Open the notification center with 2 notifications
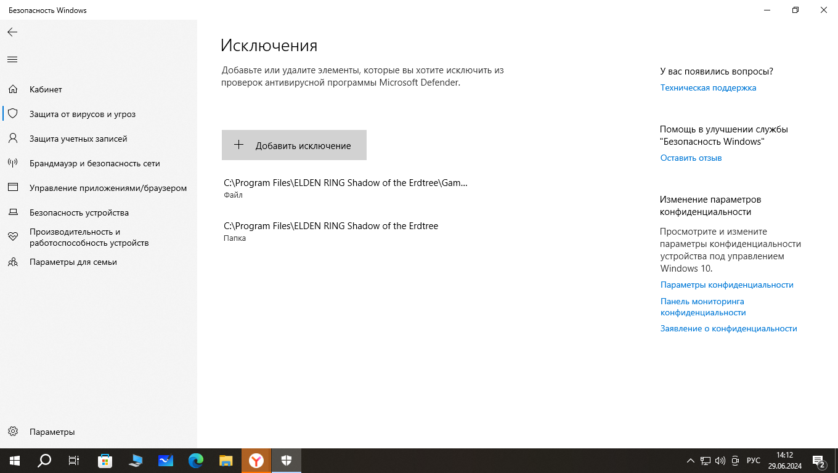The width and height of the screenshot is (838, 473). (x=820, y=461)
